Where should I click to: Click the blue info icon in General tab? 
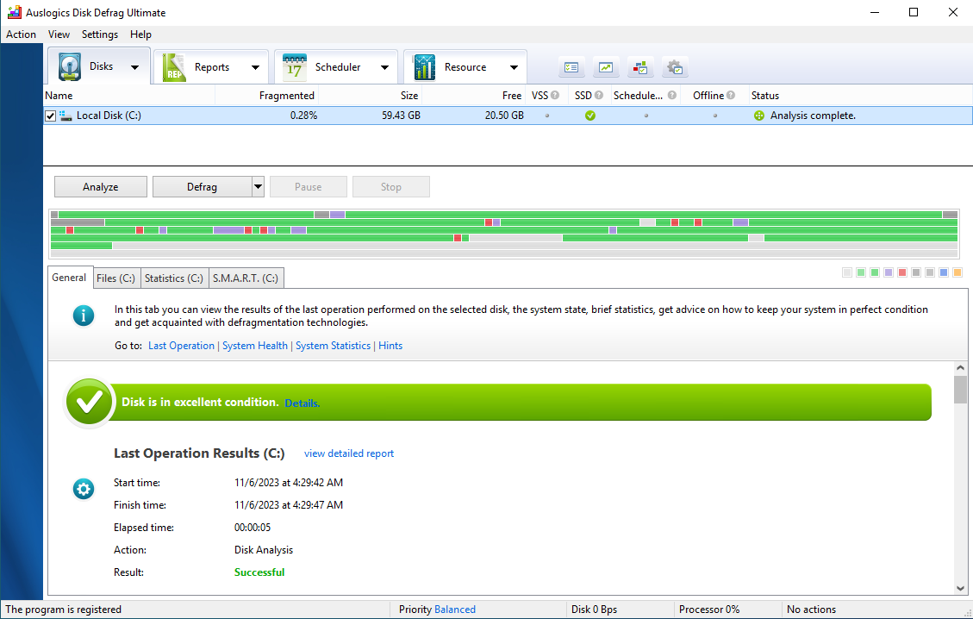[83, 316]
